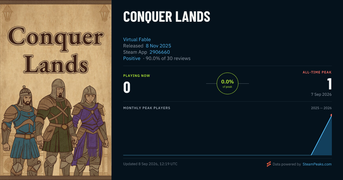Image resolution: width=343 pixels, height=180 pixels.
Task: Click the red peak marker on chart
Action: click(332, 115)
